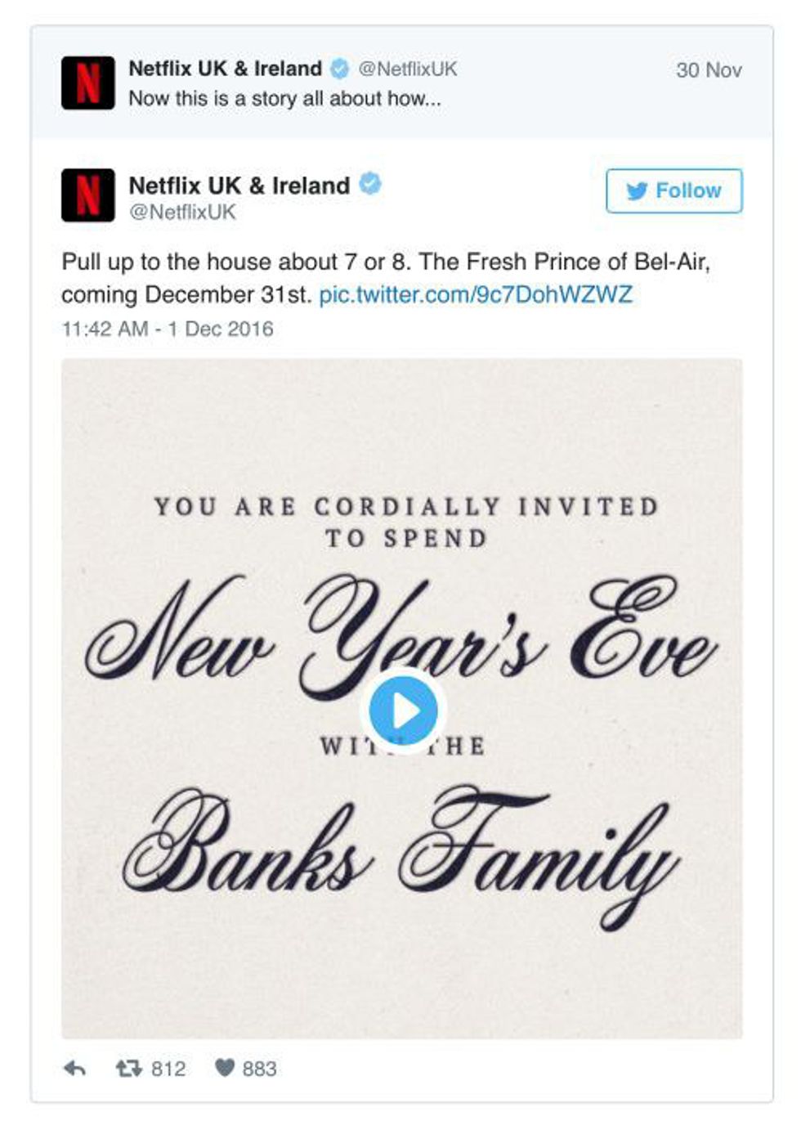Viewport: 801px width, 1130px height.
Task: Click the 883 likes count
Action: point(259,1068)
